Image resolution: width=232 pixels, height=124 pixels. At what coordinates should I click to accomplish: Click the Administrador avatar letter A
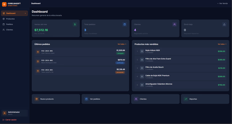[x=5, y=113]
